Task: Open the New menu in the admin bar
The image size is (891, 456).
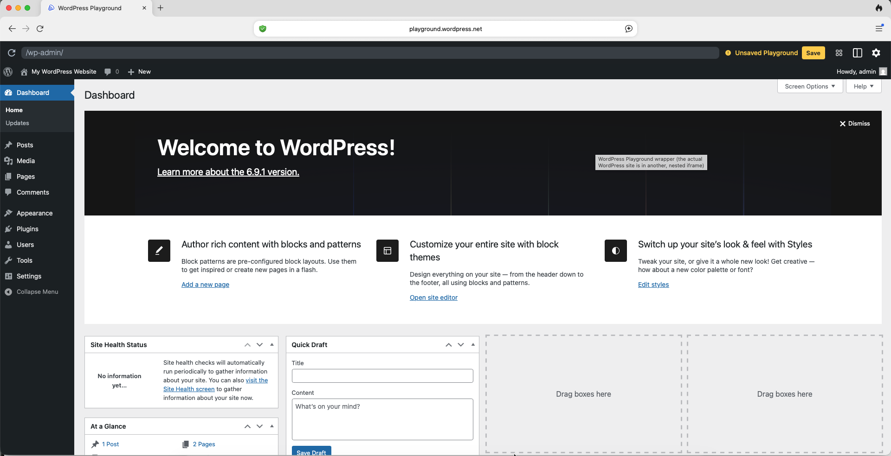Action: coord(139,72)
